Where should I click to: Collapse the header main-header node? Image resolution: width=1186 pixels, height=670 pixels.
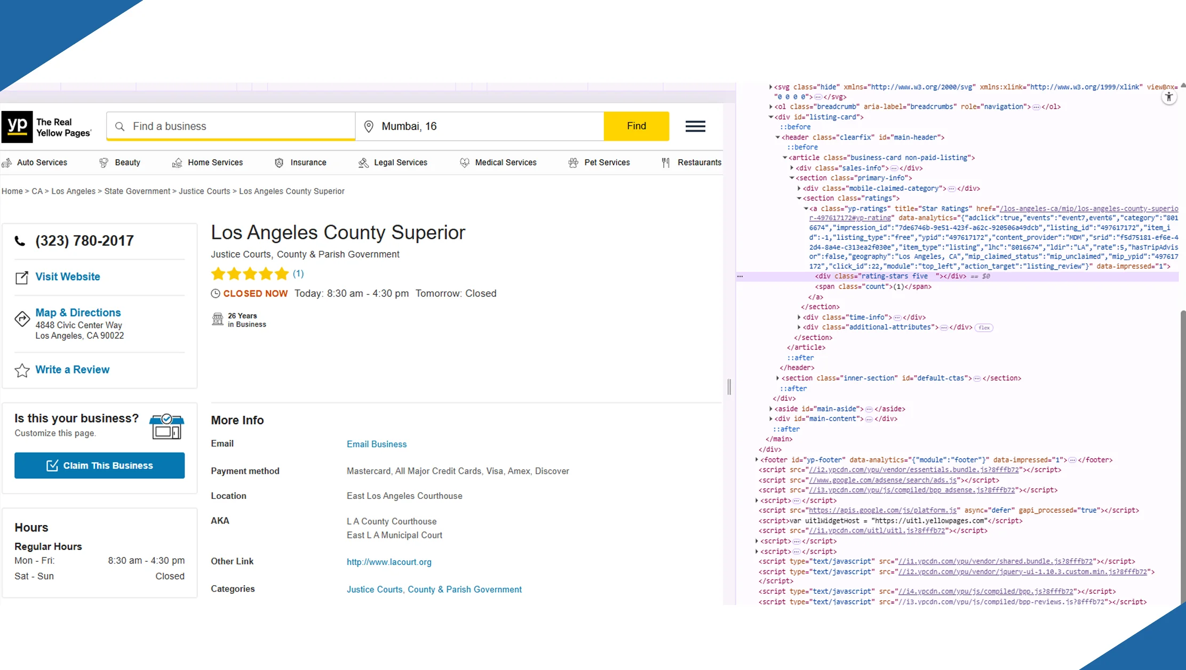[777, 138]
